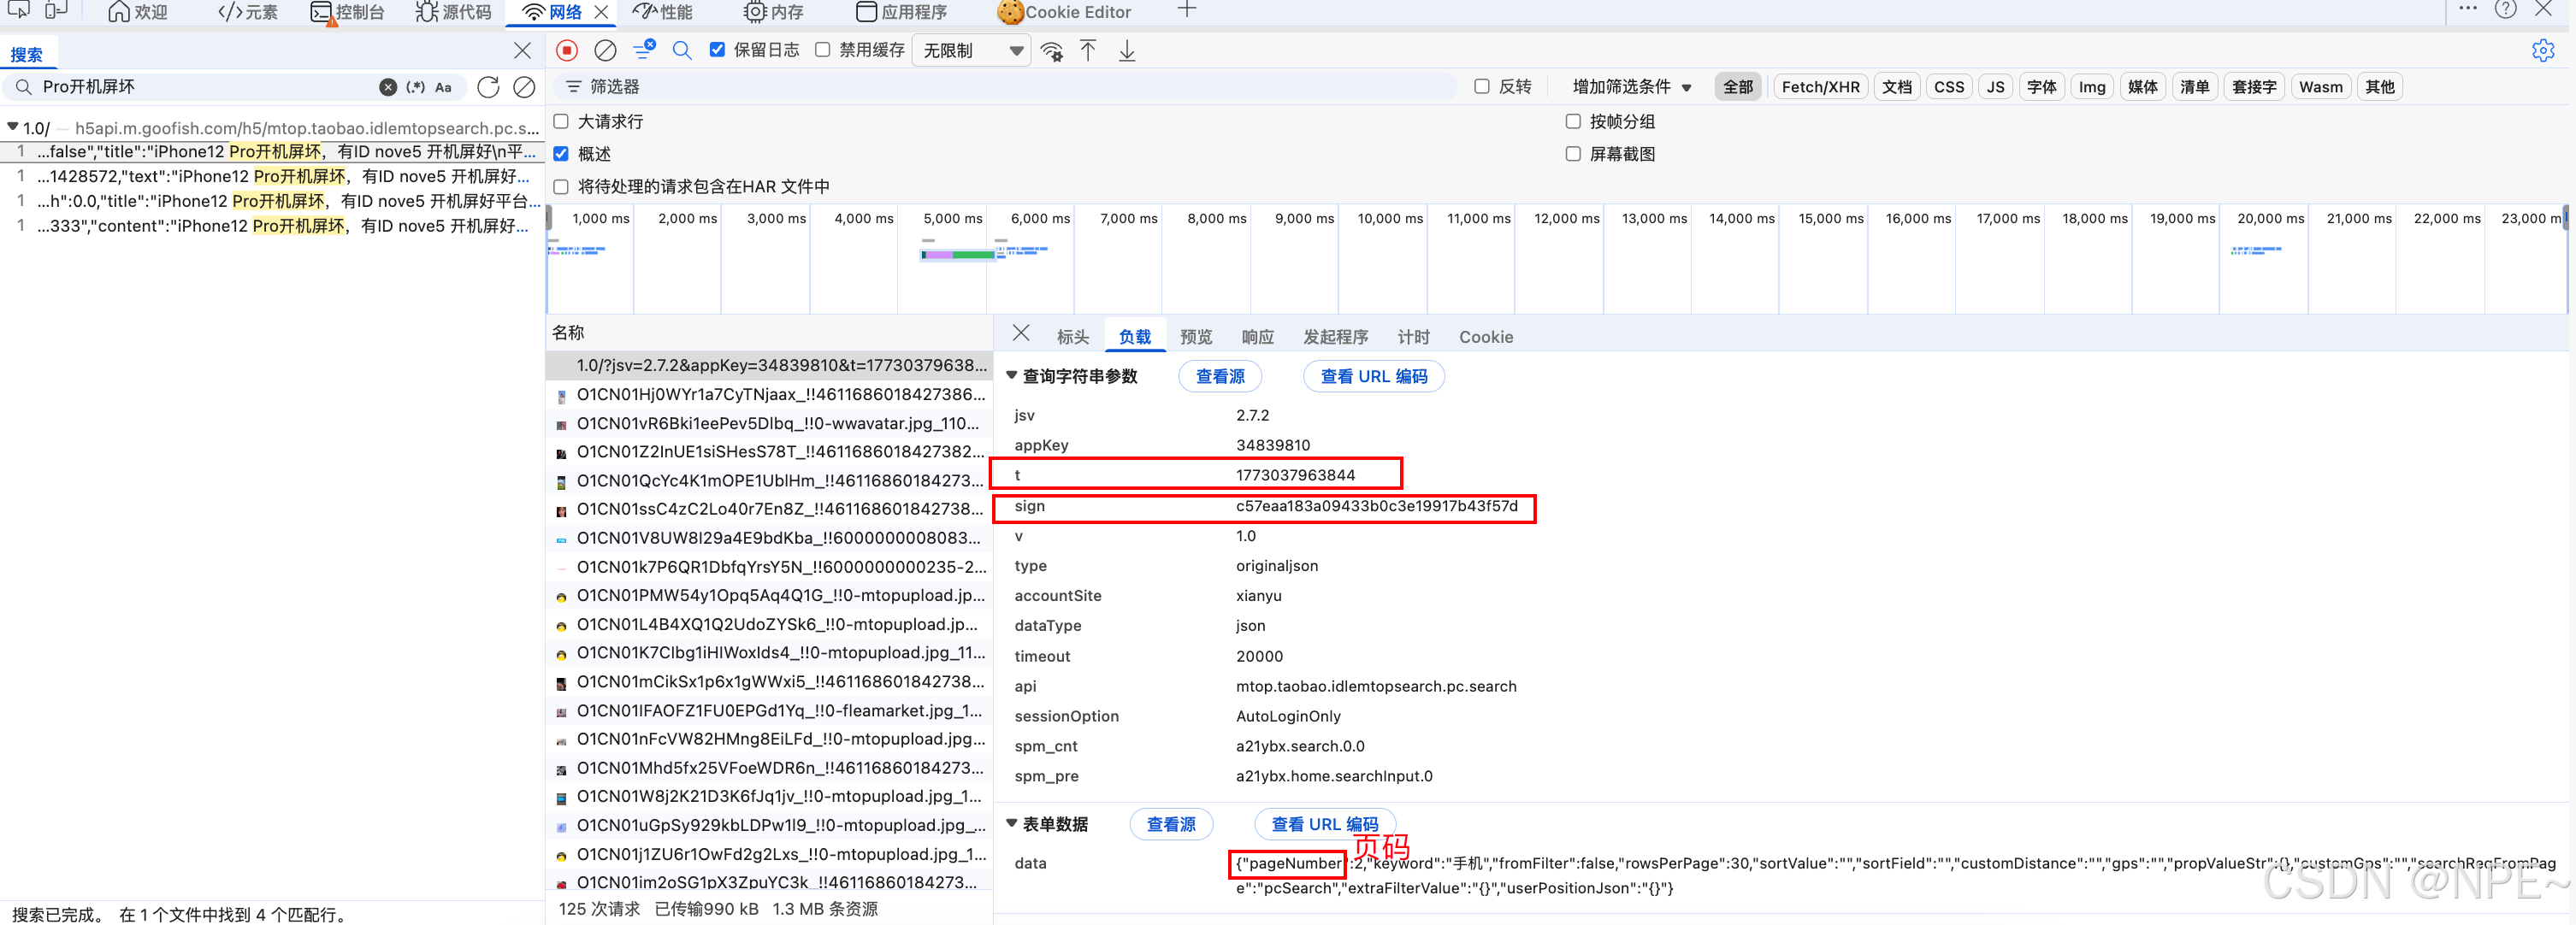The width and height of the screenshot is (2576, 925).
Task: Click 查看 URL 编码 for query string
Action: coord(1373,376)
